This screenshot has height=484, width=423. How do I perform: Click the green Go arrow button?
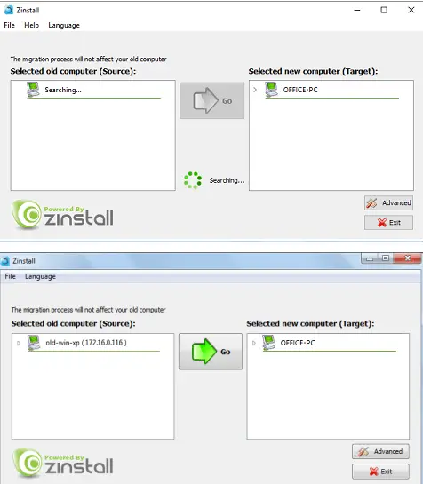pos(211,352)
